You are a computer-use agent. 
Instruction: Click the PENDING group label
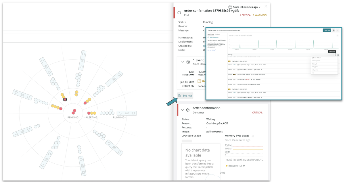click(73, 118)
